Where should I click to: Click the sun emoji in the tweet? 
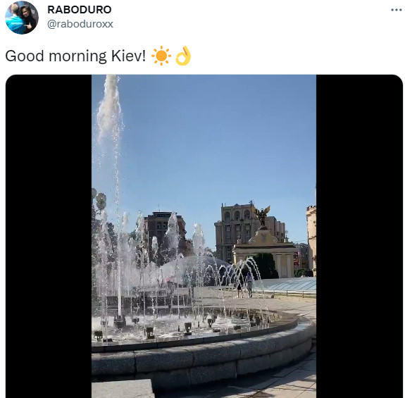[x=161, y=56]
